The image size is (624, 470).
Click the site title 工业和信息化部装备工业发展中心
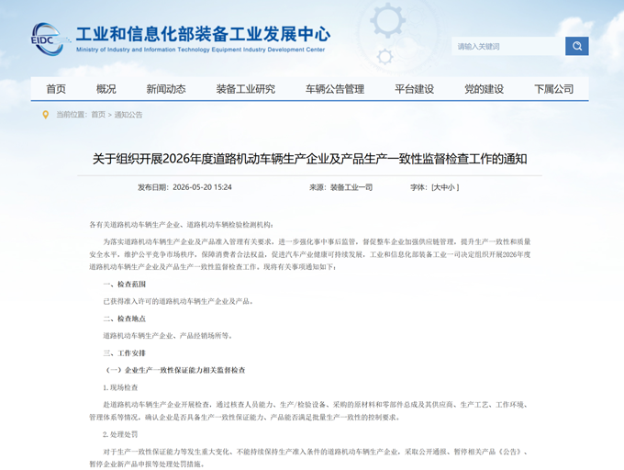(203, 34)
